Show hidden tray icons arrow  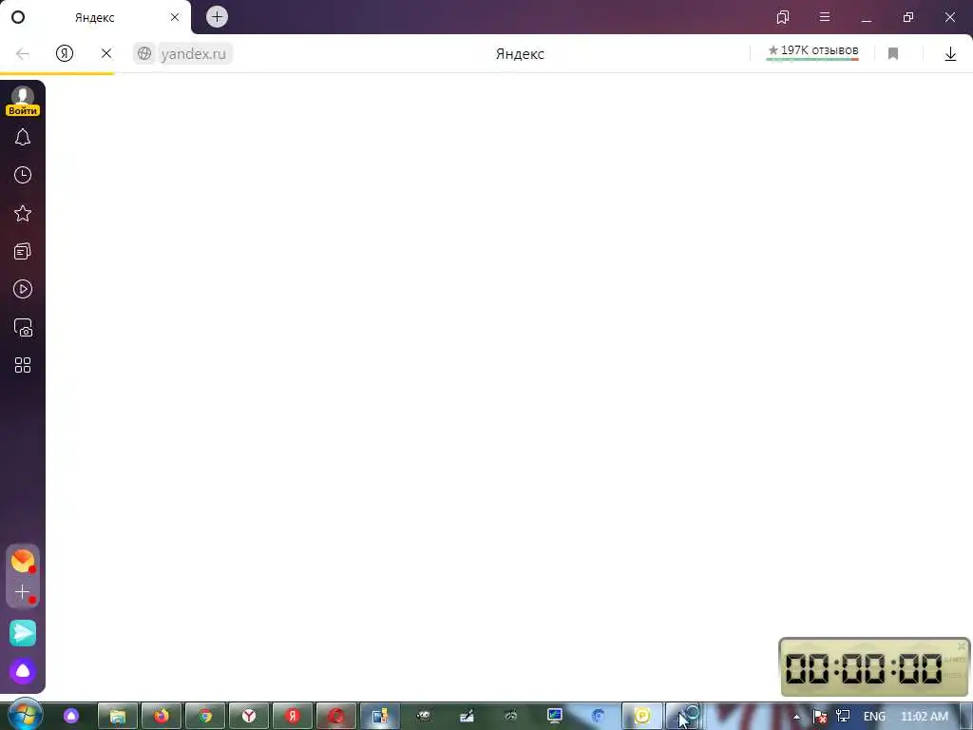pyautogui.click(x=796, y=717)
